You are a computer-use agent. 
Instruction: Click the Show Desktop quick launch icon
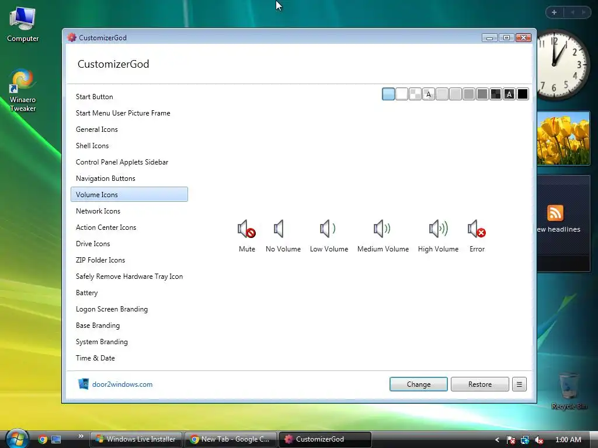(x=56, y=439)
